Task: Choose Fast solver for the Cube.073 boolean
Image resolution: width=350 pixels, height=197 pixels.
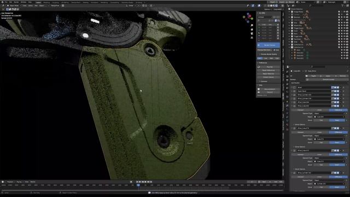Action: [321, 165]
